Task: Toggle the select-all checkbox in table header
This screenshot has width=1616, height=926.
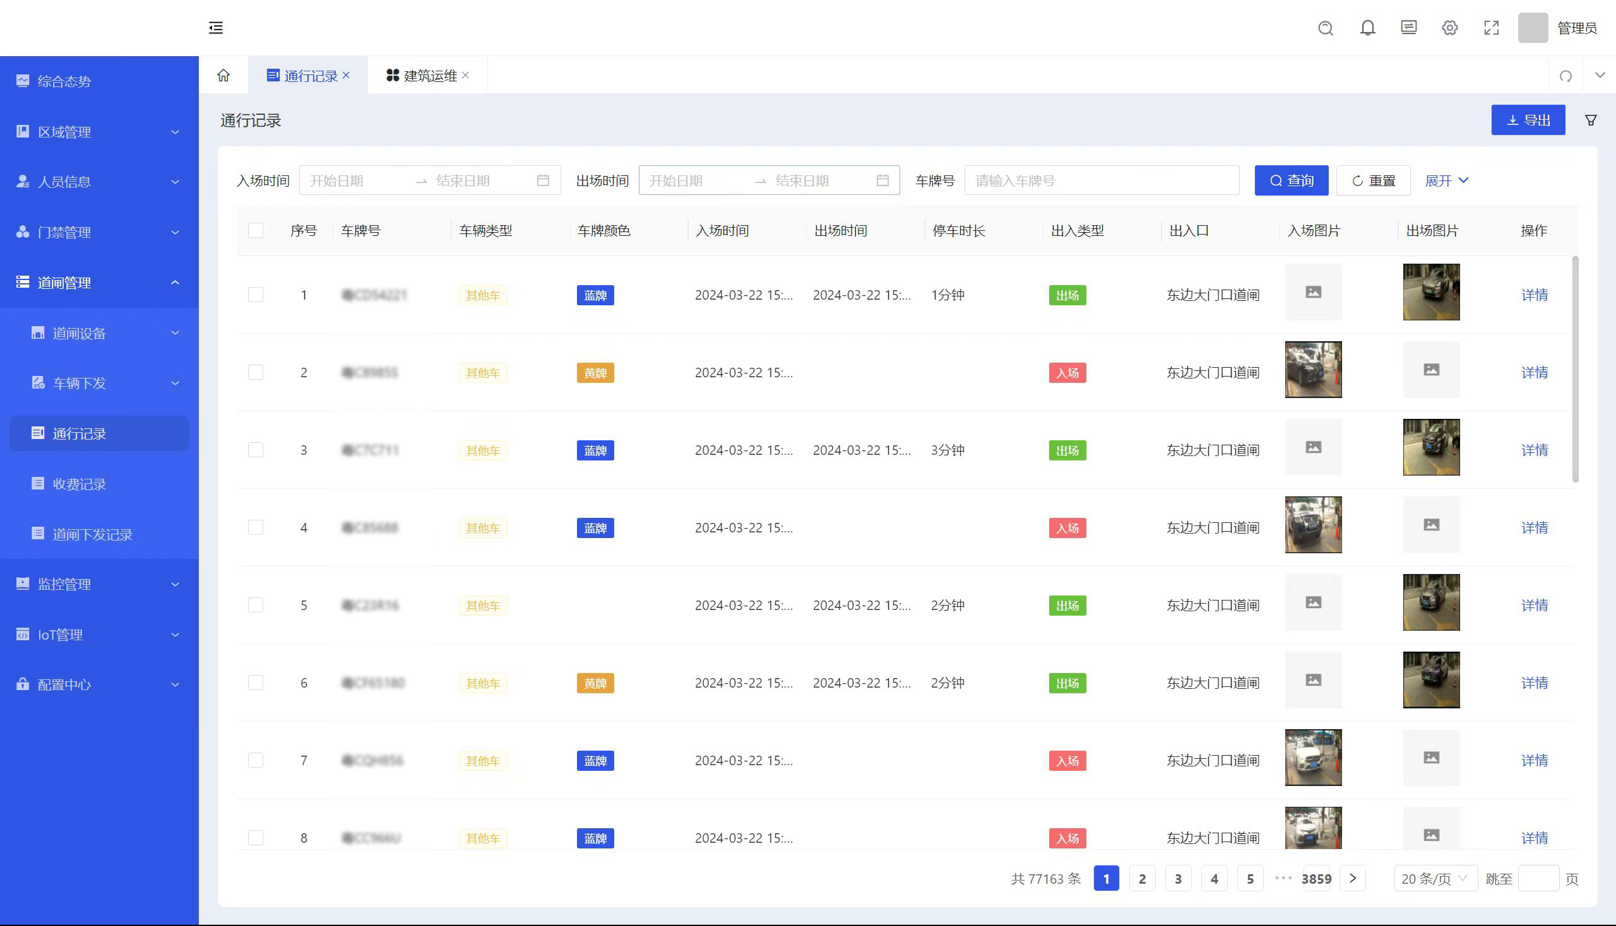Action: (256, 230)
